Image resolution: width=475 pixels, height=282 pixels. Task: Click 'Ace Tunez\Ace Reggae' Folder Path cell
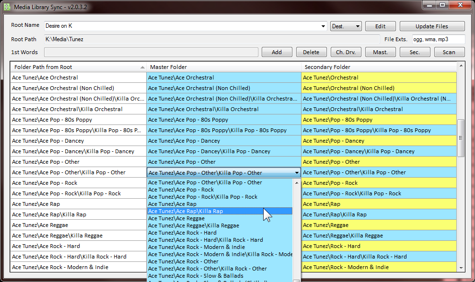pyautogui.click(x=78, y=225)
